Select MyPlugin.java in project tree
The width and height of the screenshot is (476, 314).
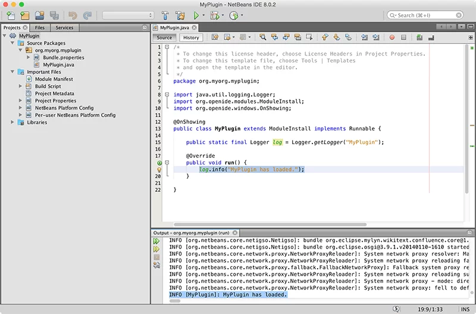point(58,65)
